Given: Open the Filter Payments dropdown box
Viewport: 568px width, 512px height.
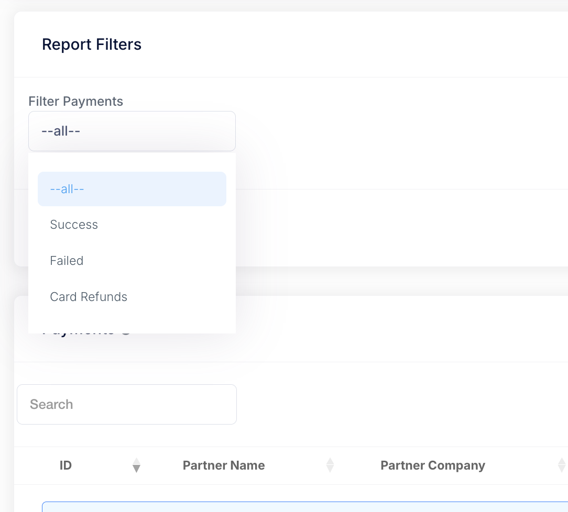Looking at the screenshot, I should click(x=132, y=131).
